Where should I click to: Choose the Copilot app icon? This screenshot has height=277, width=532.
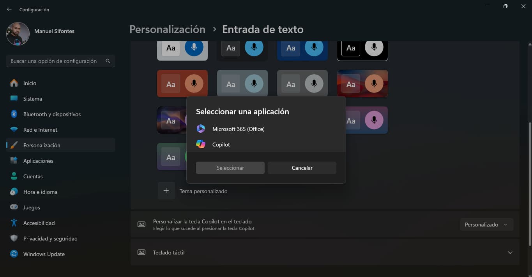[201, 145]
